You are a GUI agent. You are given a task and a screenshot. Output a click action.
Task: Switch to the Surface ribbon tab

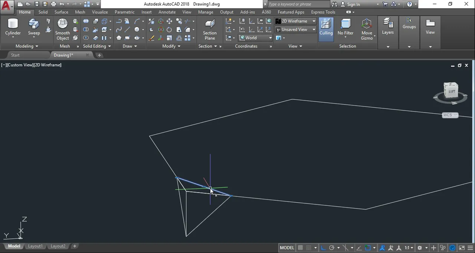coord(61,12)
